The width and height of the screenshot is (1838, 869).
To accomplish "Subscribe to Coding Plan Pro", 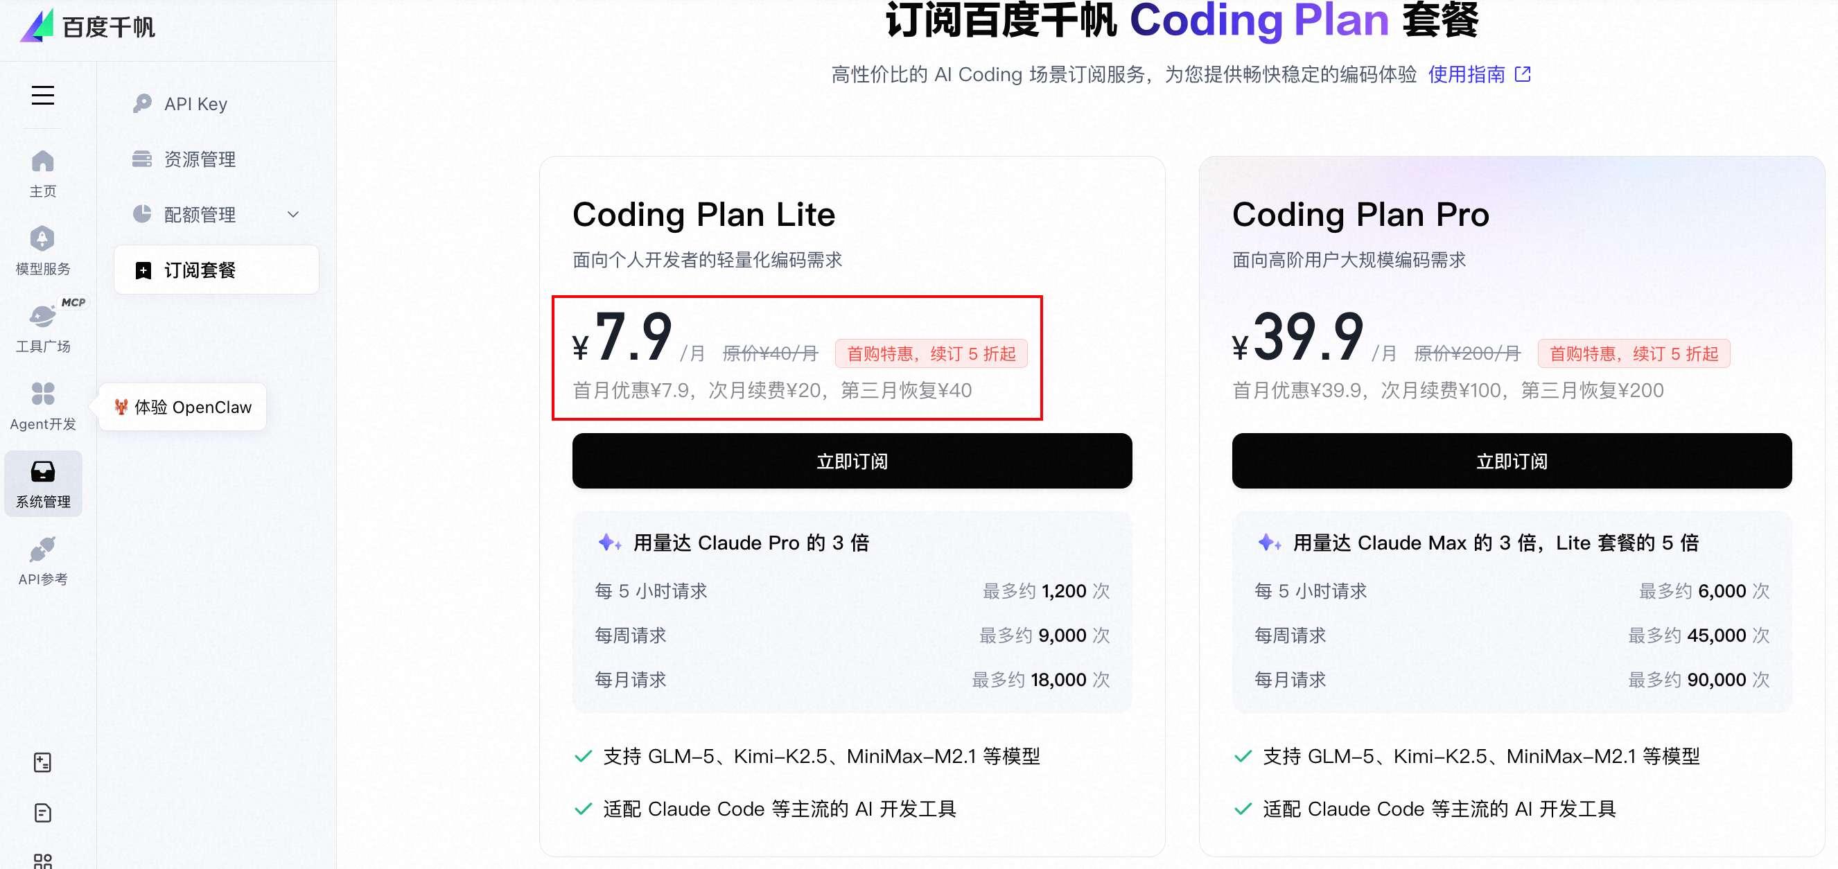I will pos(1510,461).
